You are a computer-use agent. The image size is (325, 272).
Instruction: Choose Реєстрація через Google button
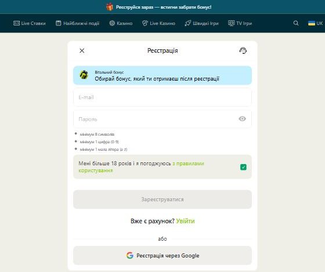[x=162, y=255]
